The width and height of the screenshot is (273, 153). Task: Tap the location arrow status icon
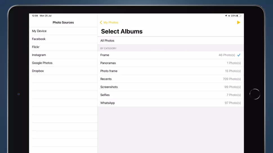tap(226, 16)
